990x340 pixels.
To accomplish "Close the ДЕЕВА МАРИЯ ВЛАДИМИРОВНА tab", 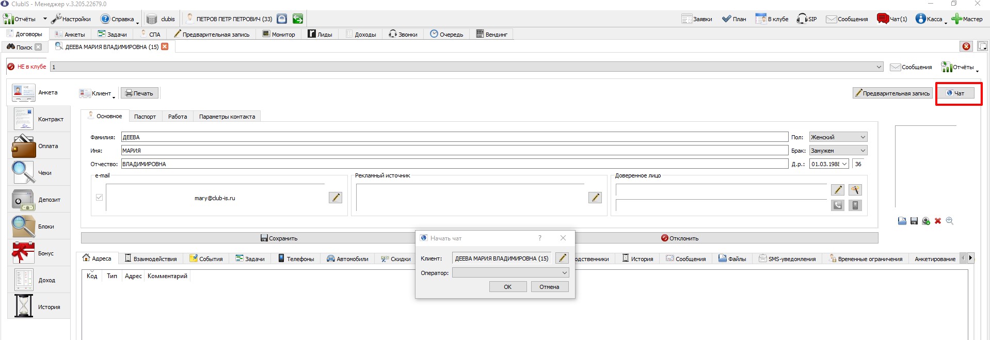I will coord(165,46).
